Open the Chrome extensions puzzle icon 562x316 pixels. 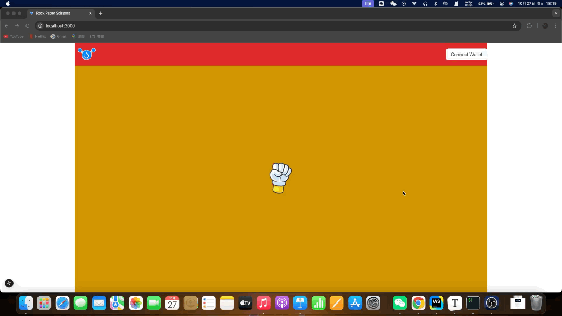[x=529, y=26]
